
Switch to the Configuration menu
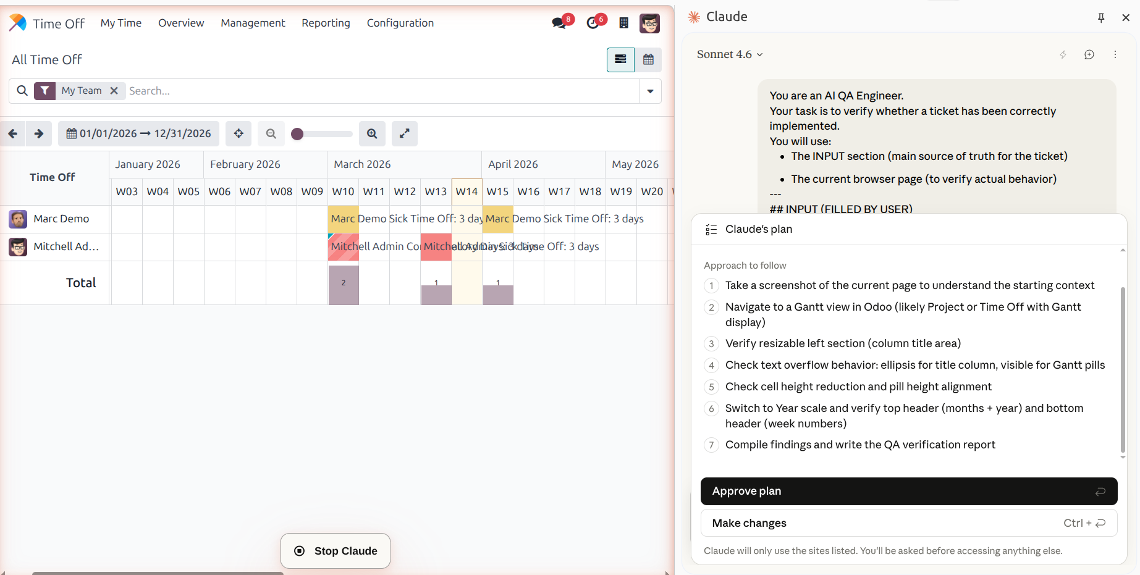[x=400, y=23]
